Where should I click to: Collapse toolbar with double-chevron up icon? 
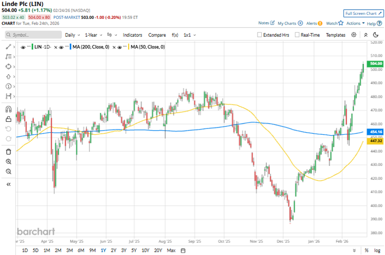tap(378, 35)
